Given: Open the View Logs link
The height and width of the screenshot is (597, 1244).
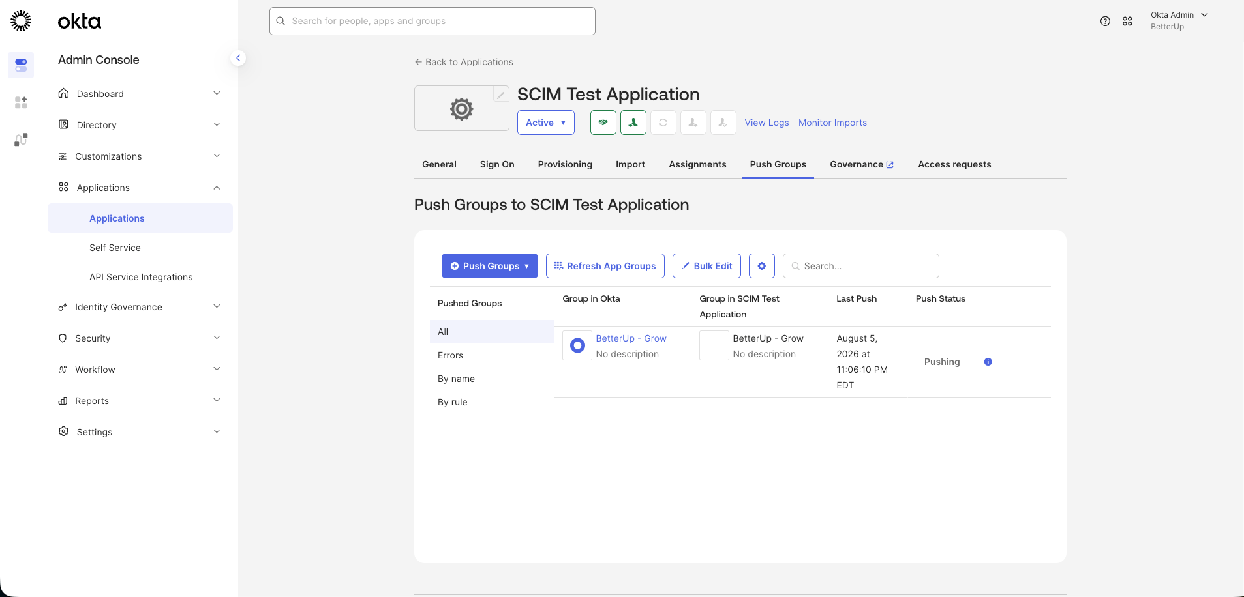Looking at the screenshot, I should [766, 123].
